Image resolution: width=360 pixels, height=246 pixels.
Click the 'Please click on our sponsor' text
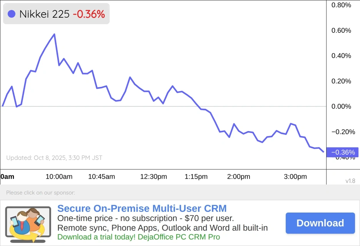click(x=40, y=193)
